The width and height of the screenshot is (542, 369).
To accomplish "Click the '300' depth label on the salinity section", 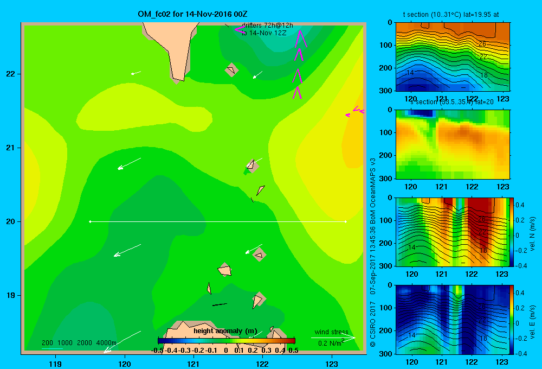I will 385,179.
